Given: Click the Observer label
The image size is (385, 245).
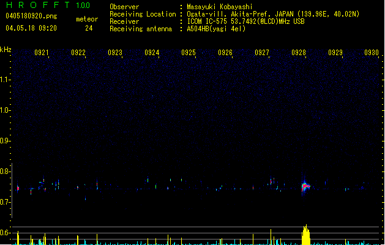Looking at the screenshot, I should (x=124, y=7).
